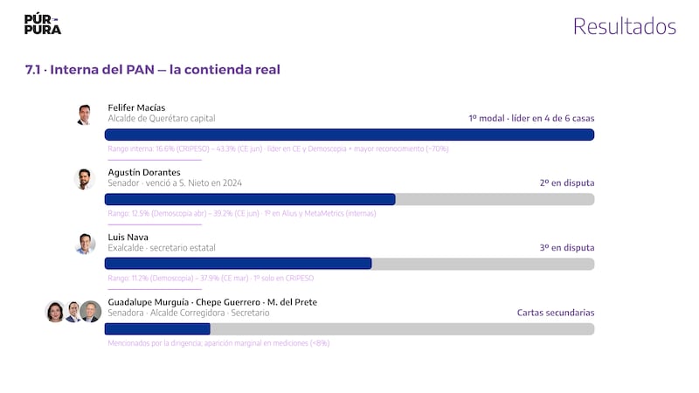Click Chepe Guerrero's avatar photo
Viewport: 699px width, 393px height.
pyautogui.click(x=73, y=312)
